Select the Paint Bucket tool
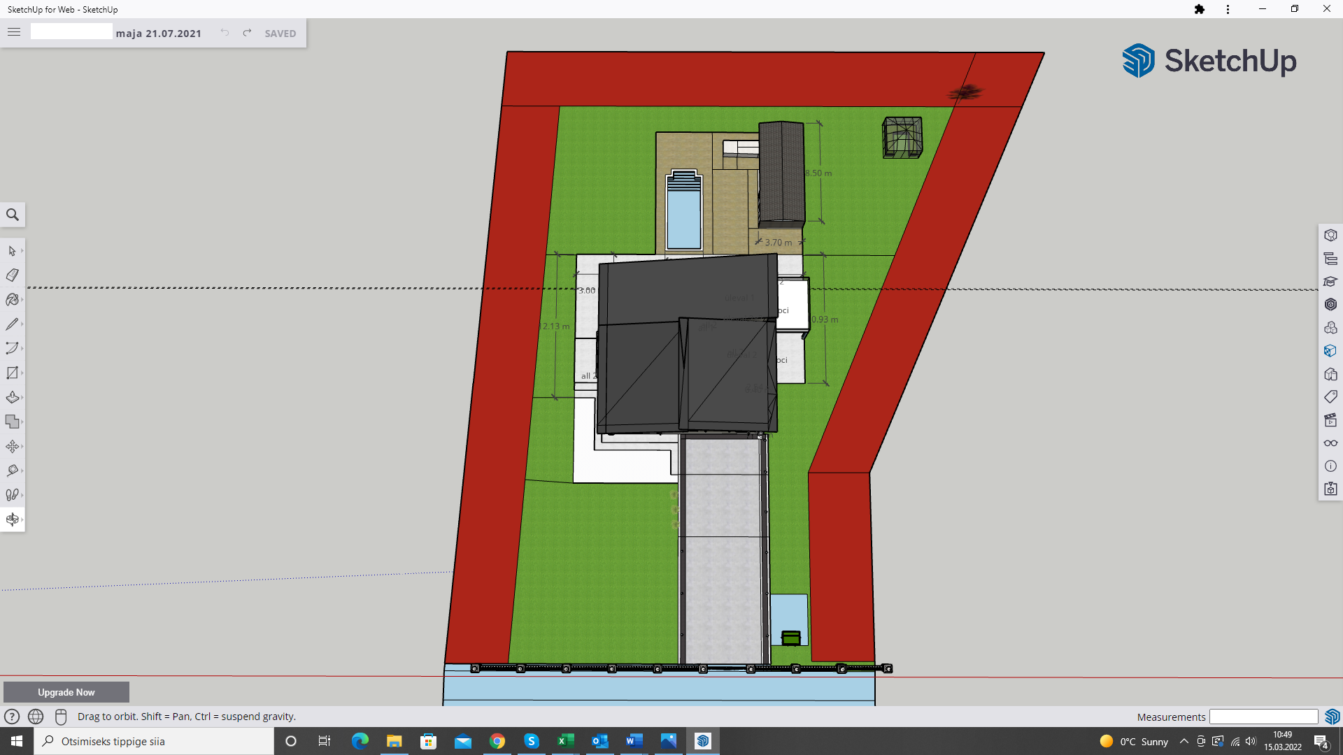The image size is (1343, 755). point(12,300)
